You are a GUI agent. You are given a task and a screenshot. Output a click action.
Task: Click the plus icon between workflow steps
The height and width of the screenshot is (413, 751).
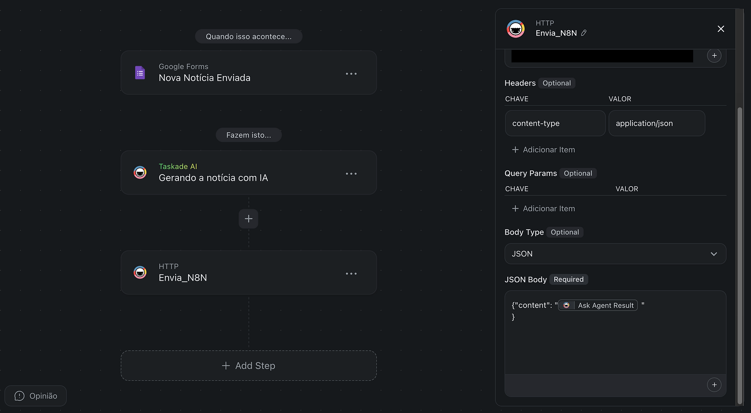[x=248, y=219]
